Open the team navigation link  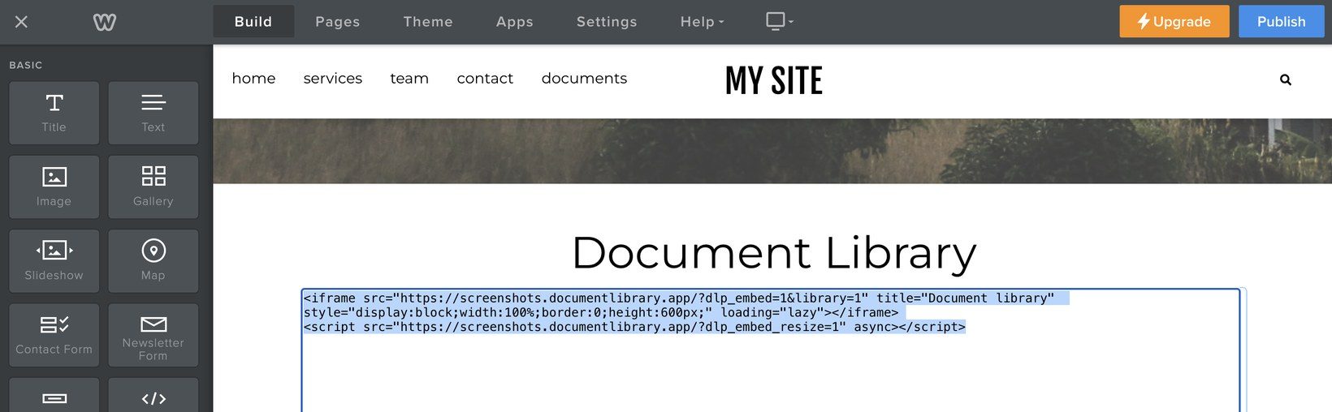(x=409, y=79)
